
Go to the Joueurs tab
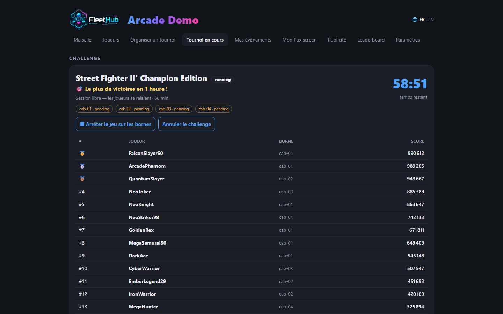coord(111,40)
